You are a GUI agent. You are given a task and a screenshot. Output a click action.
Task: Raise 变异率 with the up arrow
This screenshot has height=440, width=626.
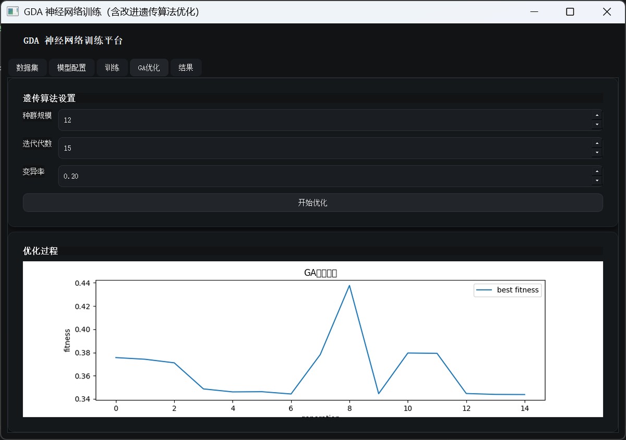pos(597,172)
